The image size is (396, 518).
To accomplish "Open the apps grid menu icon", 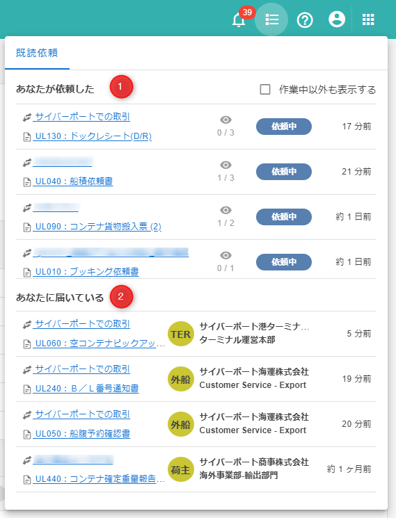I will tap(368, 19).
